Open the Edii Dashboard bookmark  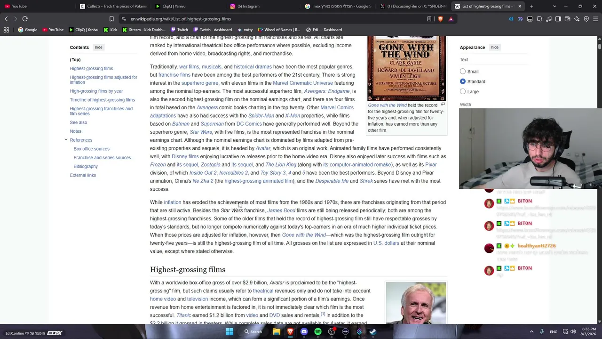click(324, 30)
